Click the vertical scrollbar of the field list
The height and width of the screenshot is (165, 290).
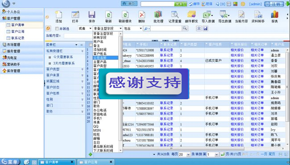[x=120, y=92]
